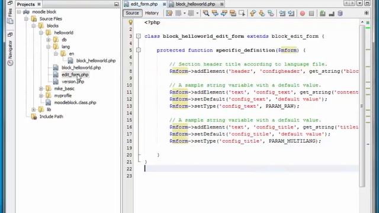Click Previous Bookmark icon

click(253, 13)
